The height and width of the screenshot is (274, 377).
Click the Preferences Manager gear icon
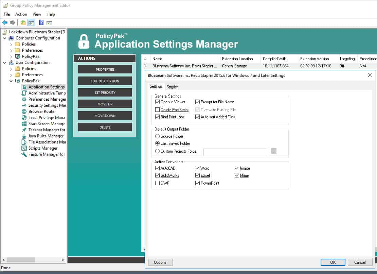pos(24,99)
